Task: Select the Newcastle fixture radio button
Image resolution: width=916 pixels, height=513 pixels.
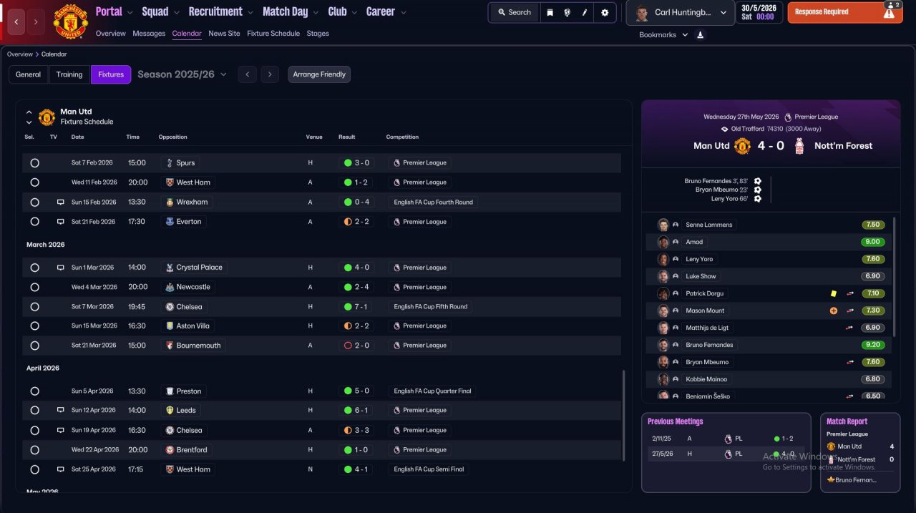Action: point(34,287)
